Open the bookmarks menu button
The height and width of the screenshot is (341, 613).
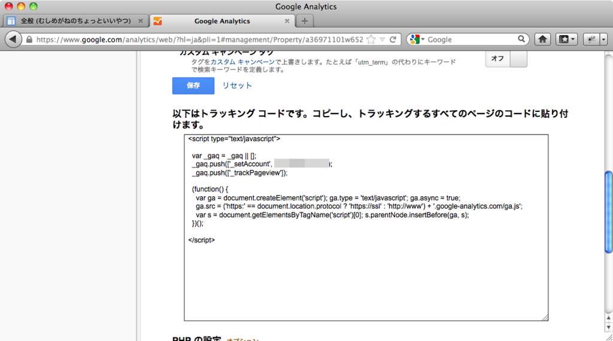(566, 39)
